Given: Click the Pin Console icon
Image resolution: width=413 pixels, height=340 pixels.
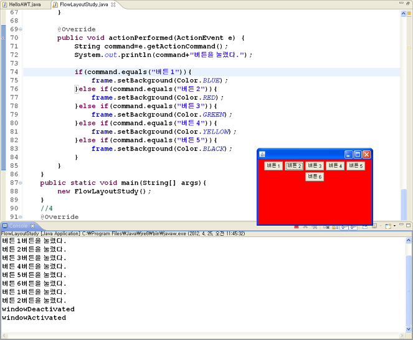Looking at the screenshot, I should point(365,227).
